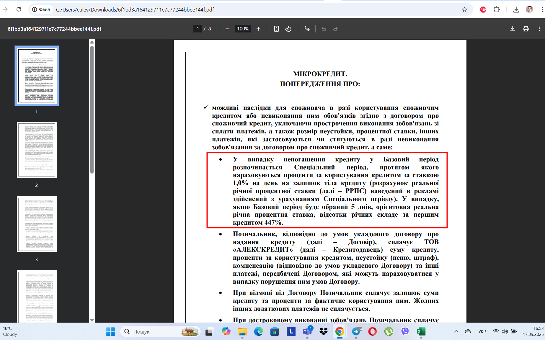Open the browser extensions menu
The image size is (545, 340).
point(497,9)
